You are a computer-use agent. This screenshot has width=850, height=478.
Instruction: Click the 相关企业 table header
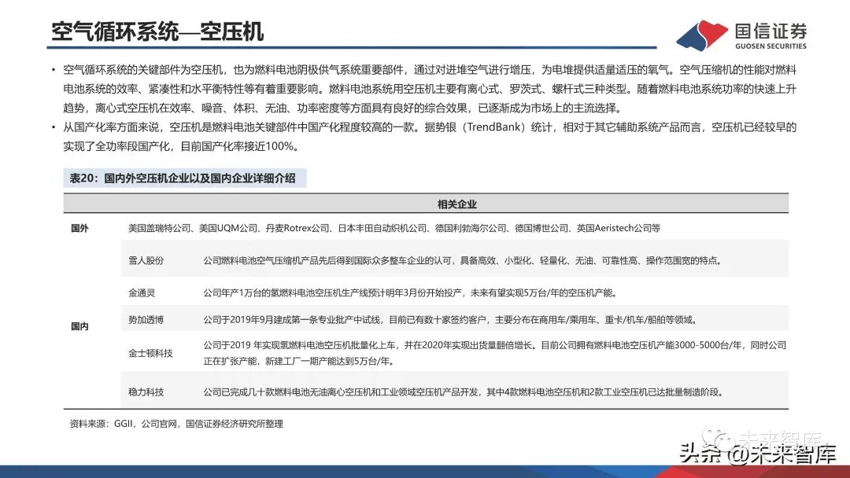tap(457, 204)
